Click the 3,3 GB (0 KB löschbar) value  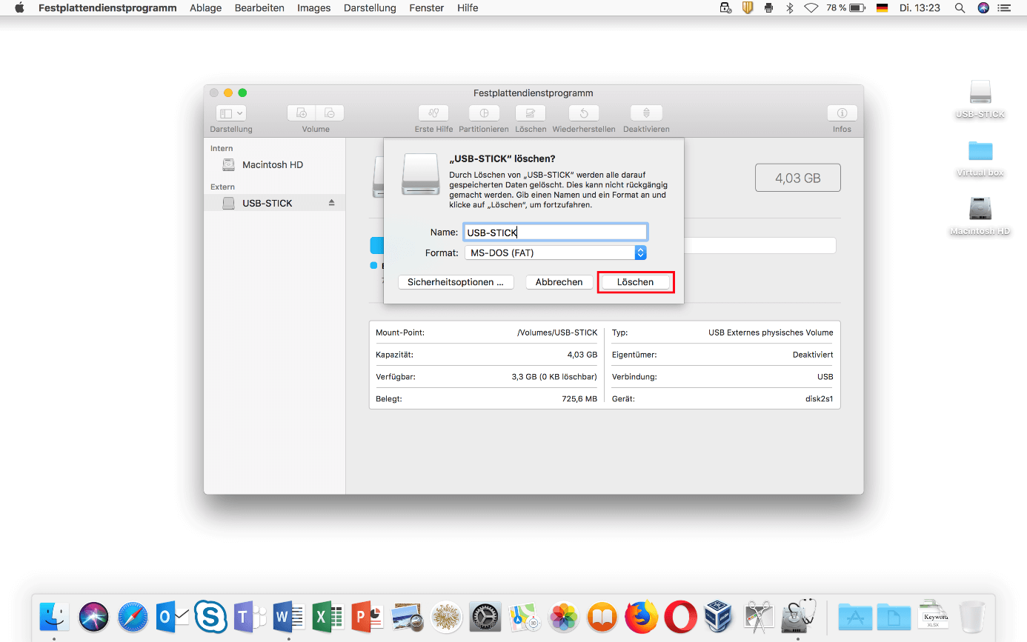(x=554, y=377)
